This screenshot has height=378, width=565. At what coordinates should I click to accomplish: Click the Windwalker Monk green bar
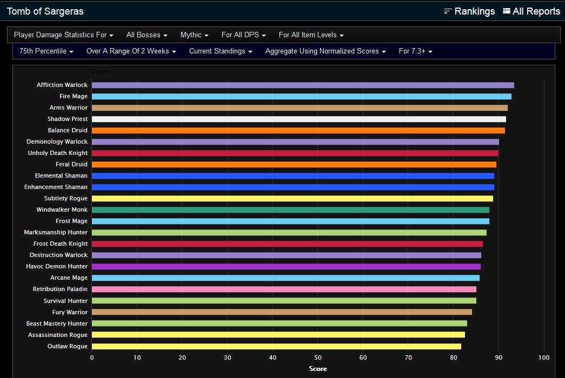click(290, 210)
